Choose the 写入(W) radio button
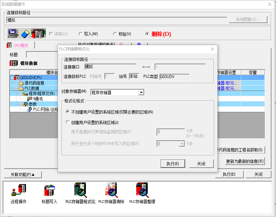This screenshot has height=217, width=276. pyautogui.click(x=81, y=34)
